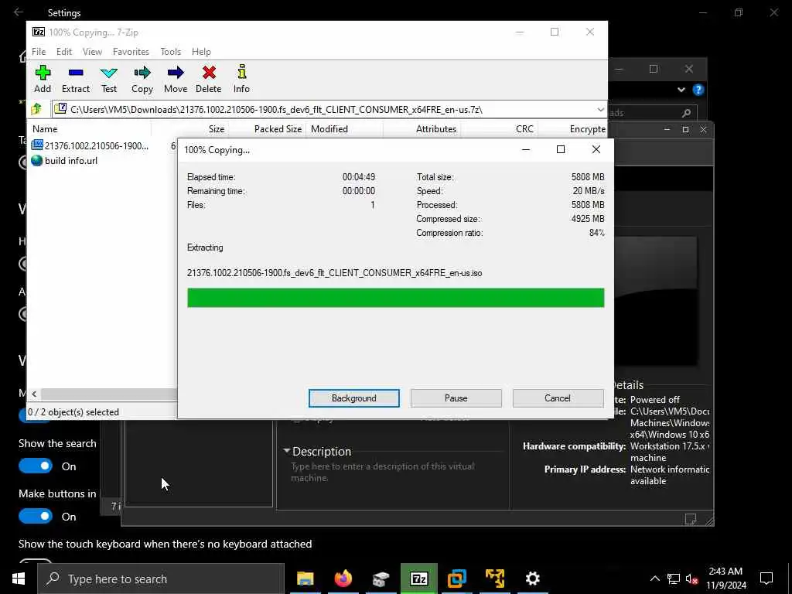This screenshot has width=792, height=594.
Task: Select the 'build info.url' file name
Action: coord(71,161)
